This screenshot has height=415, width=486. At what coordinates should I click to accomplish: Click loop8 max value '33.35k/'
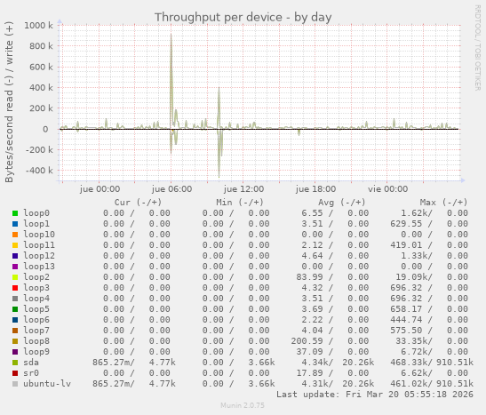414,341
